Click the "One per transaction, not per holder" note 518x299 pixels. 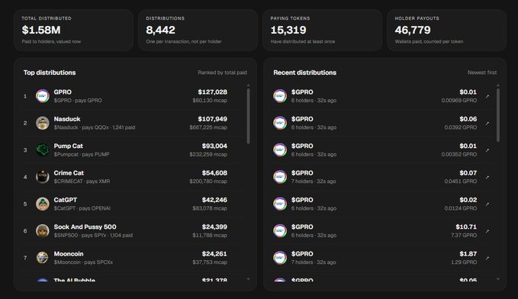pos(184,42)
